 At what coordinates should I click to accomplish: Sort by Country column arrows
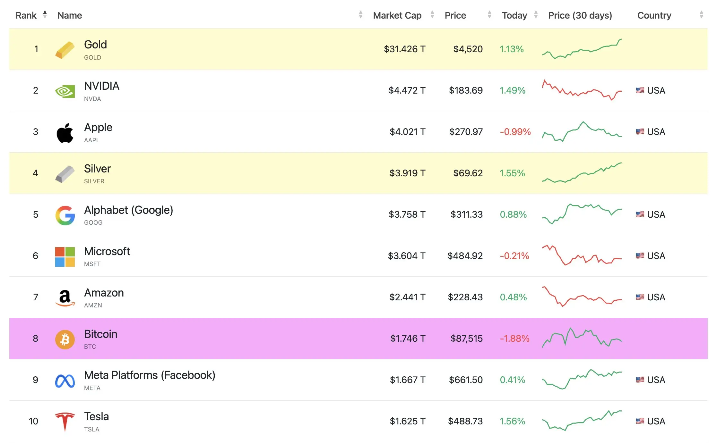click(x=701, y=14)
